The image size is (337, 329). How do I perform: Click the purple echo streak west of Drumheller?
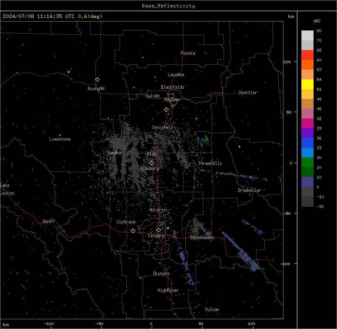click(242, 176)
